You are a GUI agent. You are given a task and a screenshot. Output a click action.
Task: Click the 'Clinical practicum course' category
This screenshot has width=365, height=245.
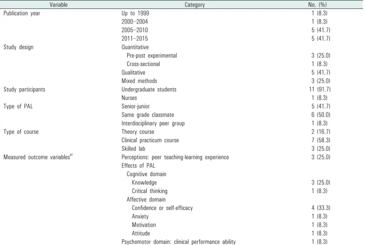(150, 140)
